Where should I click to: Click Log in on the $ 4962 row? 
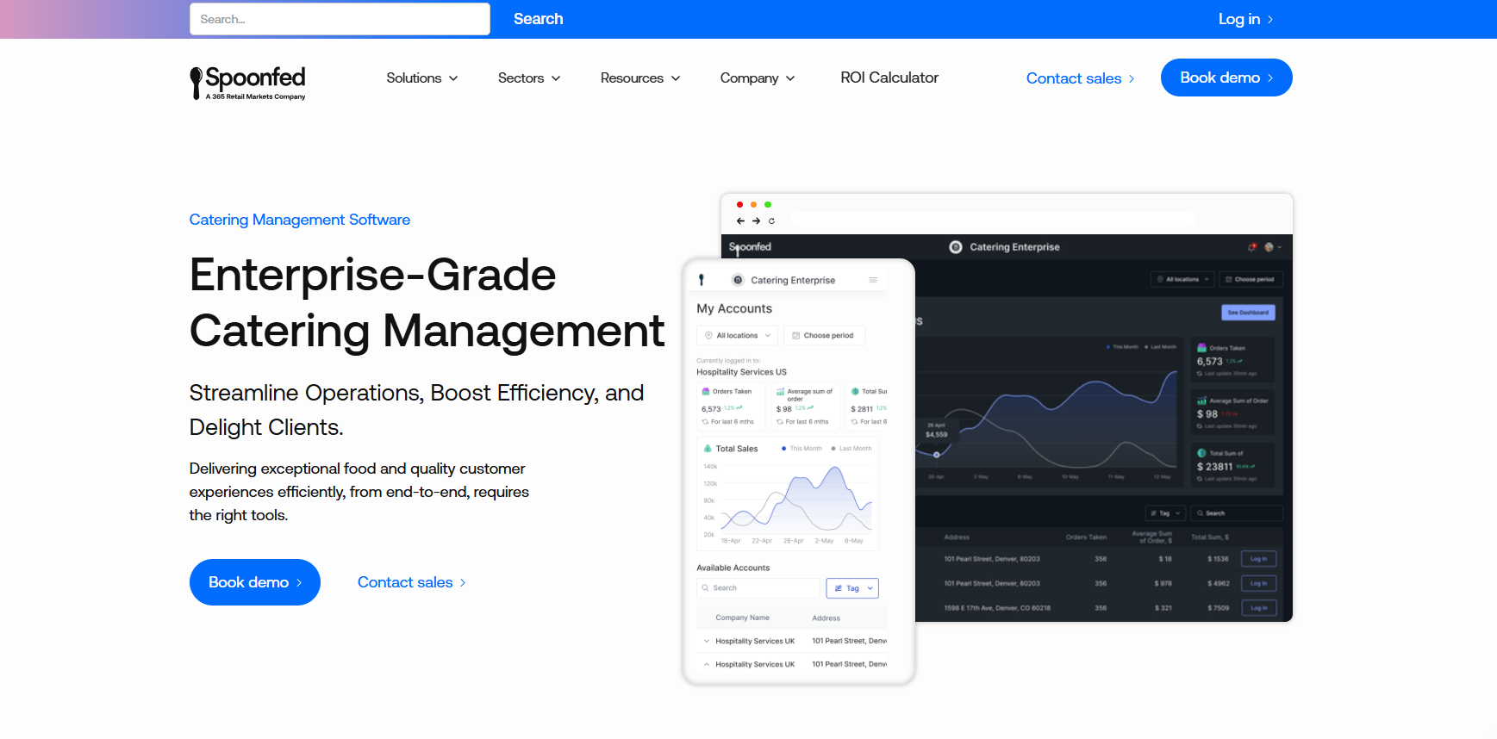(1258, 583)
